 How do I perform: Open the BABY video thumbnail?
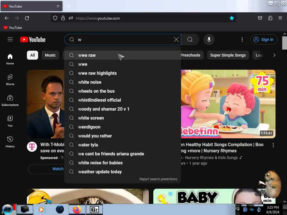214,196
